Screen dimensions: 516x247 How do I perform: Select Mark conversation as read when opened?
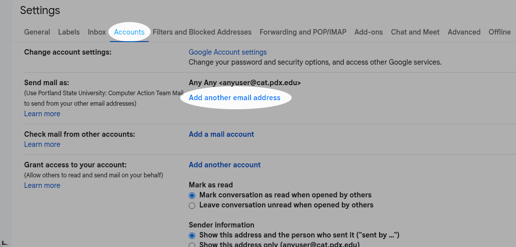point(192,195)
